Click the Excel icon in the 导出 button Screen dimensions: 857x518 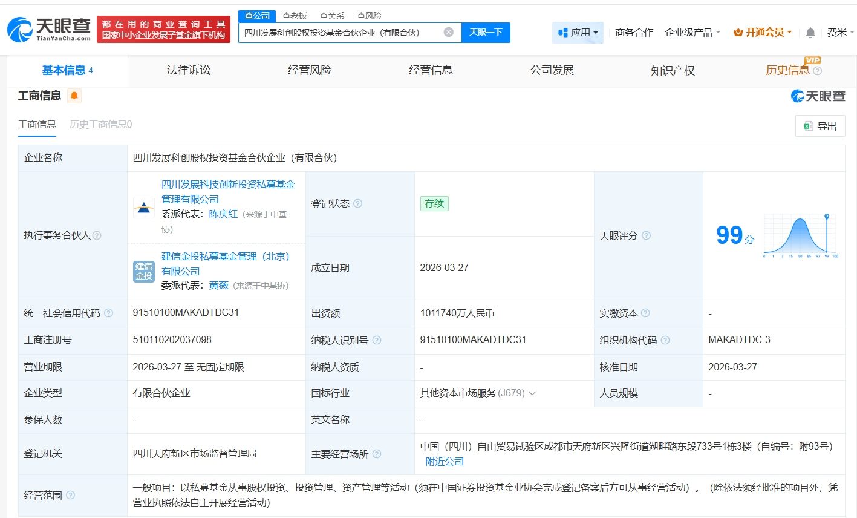(x=807, y=126)
